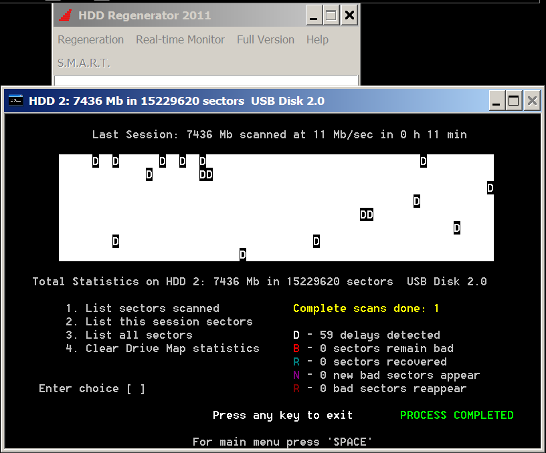Click the console window icon in HDD 2 title bar
The height and width of the screenshot is (453, 546).
15,101
